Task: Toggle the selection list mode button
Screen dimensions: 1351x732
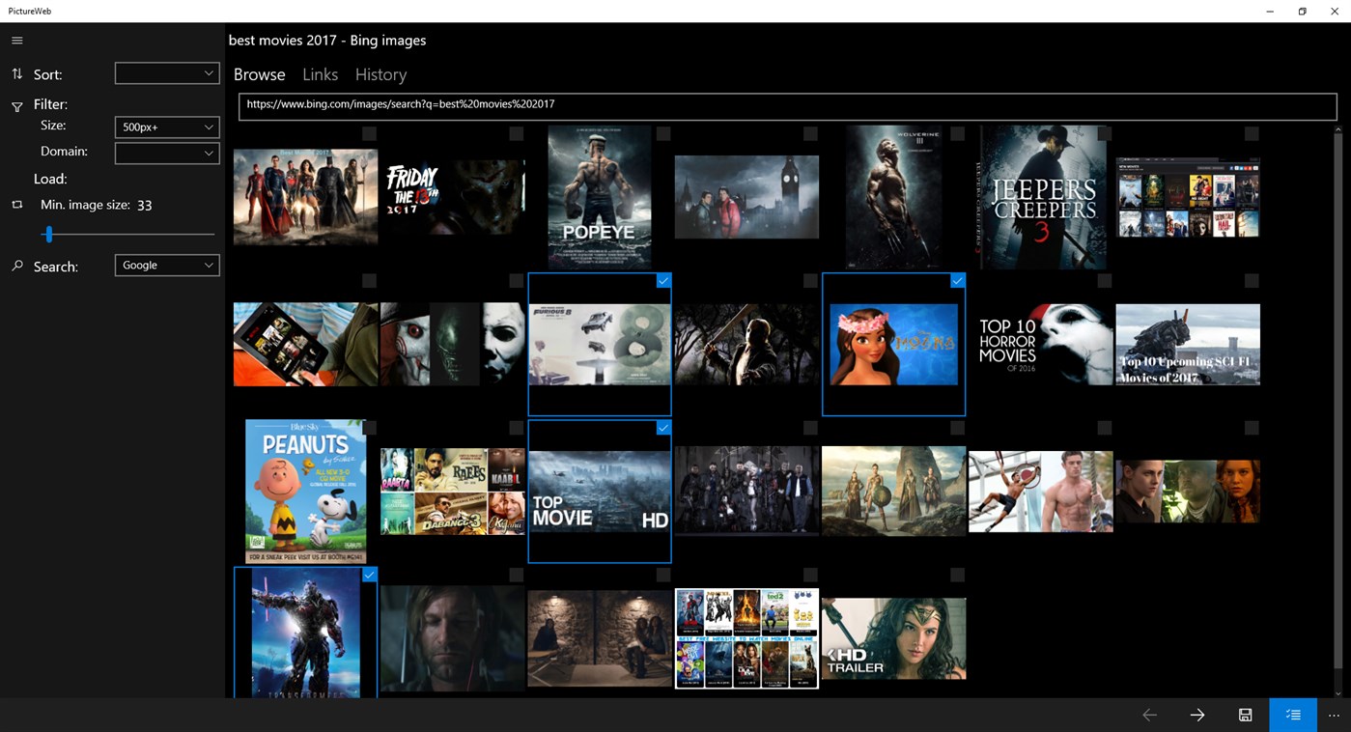Action: pos(1293,715)
